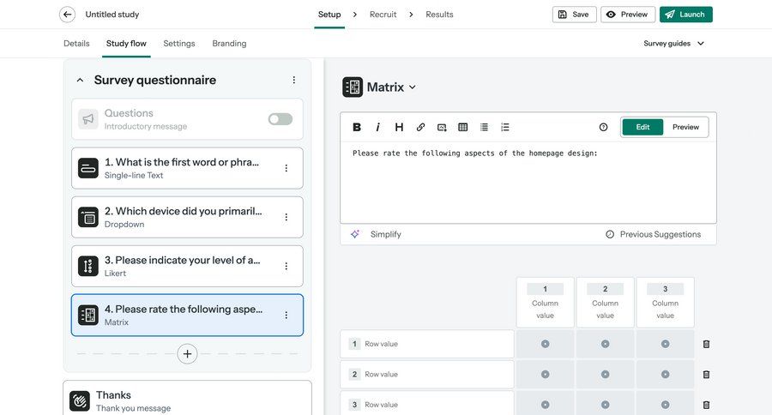Viewport: 772px width, 415px height.
Task: Toggle the Questions introductory message switch
Action: 280,119
